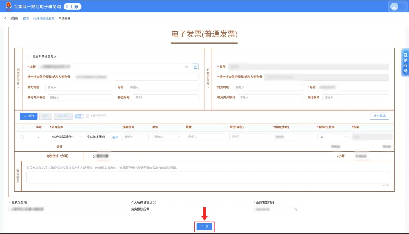Click the 申请代开 breadcrumb item
This screenshot has height=234, width=409.
click(x=64, y=19)
